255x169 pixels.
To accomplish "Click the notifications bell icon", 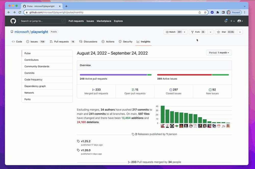I will click(x=226, y=21).
